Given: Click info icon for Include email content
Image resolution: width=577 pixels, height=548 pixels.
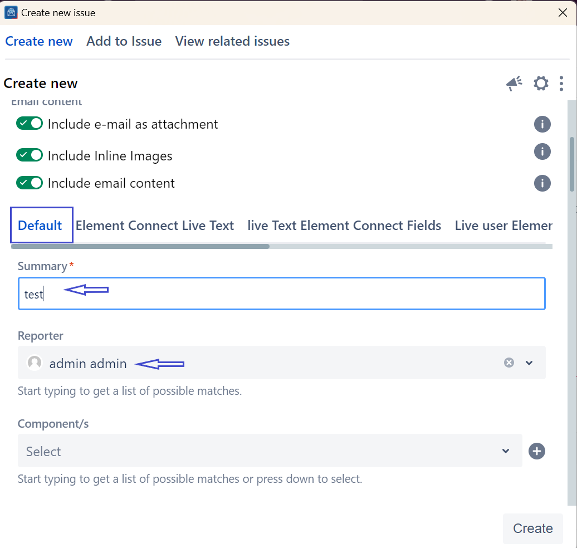Looking at the screenshot, I should (x=542, y=183).
